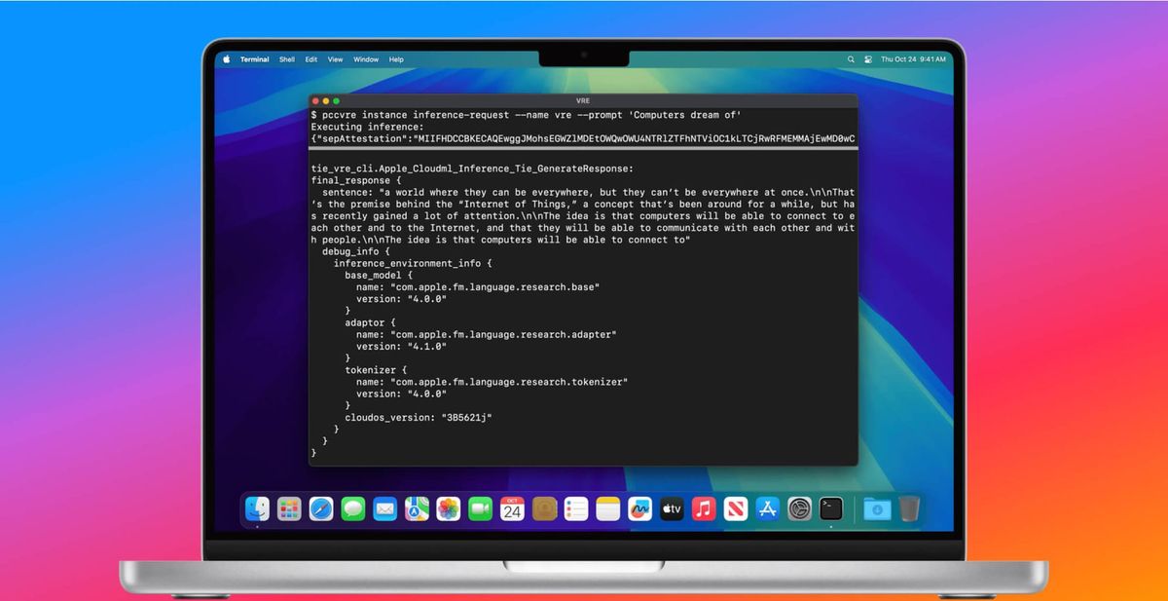
Task: Zoom the VRE window with green button
Action: (x=337, y=100)
